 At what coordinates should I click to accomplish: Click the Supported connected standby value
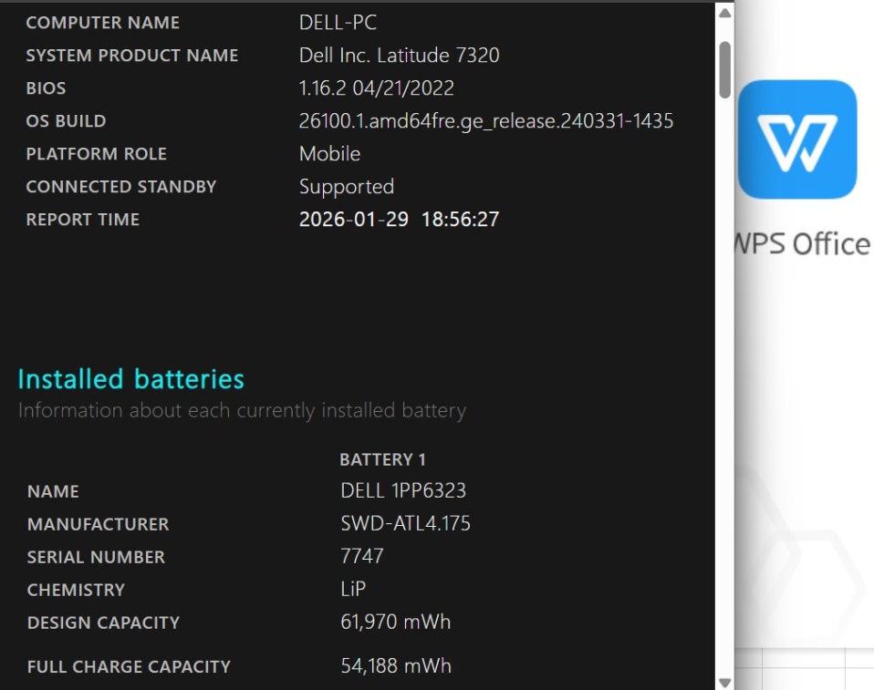coord(346,186)
